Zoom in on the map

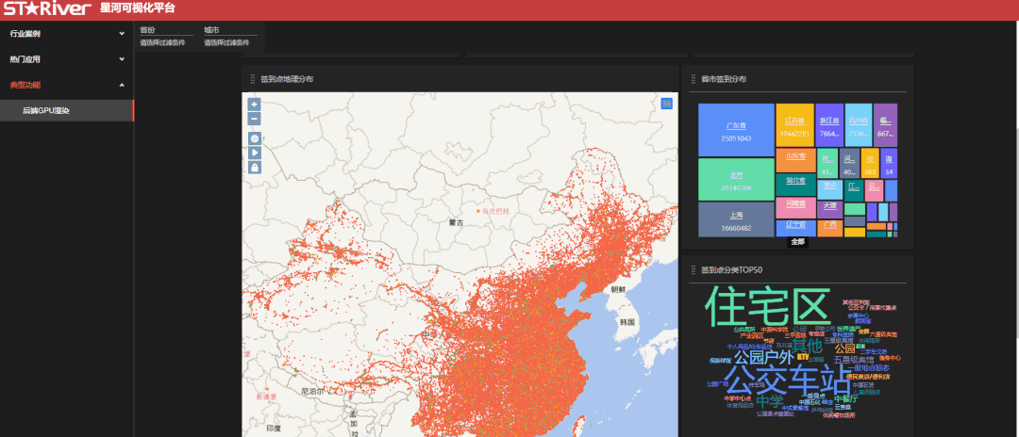254,105
